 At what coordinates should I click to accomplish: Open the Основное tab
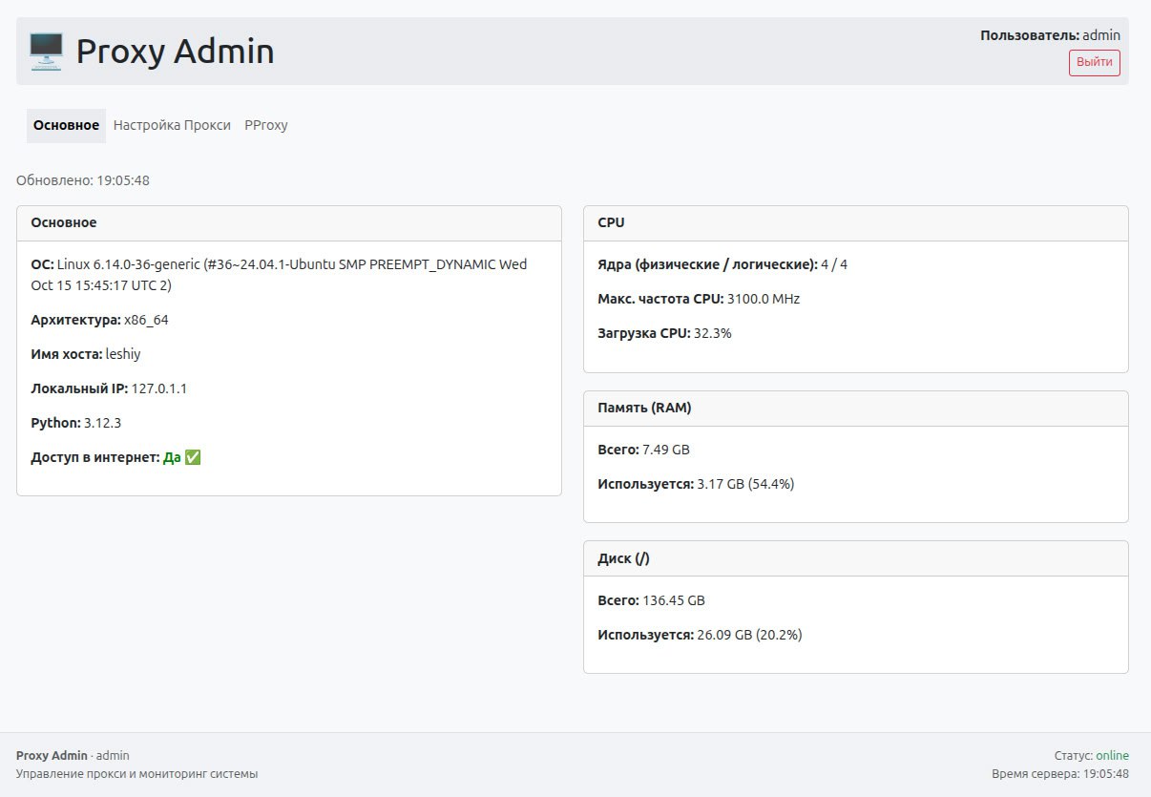pyautogui.click(x=66, y=125)
